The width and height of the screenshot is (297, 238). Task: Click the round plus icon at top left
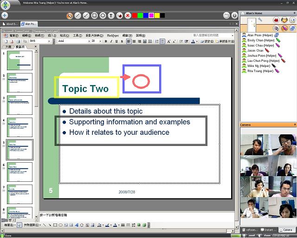5,15
